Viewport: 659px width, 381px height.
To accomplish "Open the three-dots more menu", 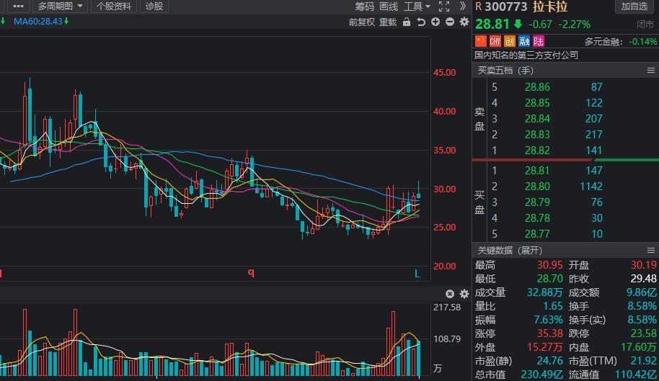I will coord(18,6).
